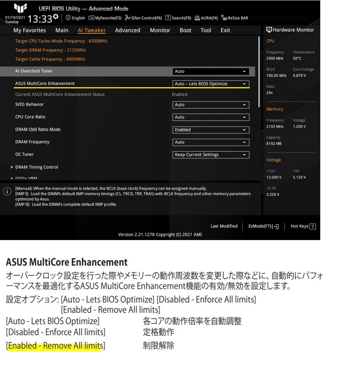Screen dimensions: 338x372
Task: Click the EzMode(F7) arrow icon
Action: (276, 227)
